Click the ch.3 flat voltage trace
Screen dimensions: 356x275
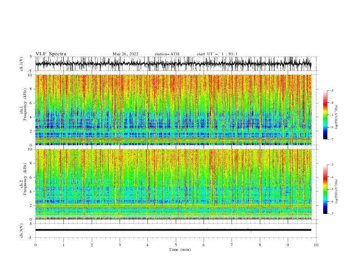(x=173, y=230)
